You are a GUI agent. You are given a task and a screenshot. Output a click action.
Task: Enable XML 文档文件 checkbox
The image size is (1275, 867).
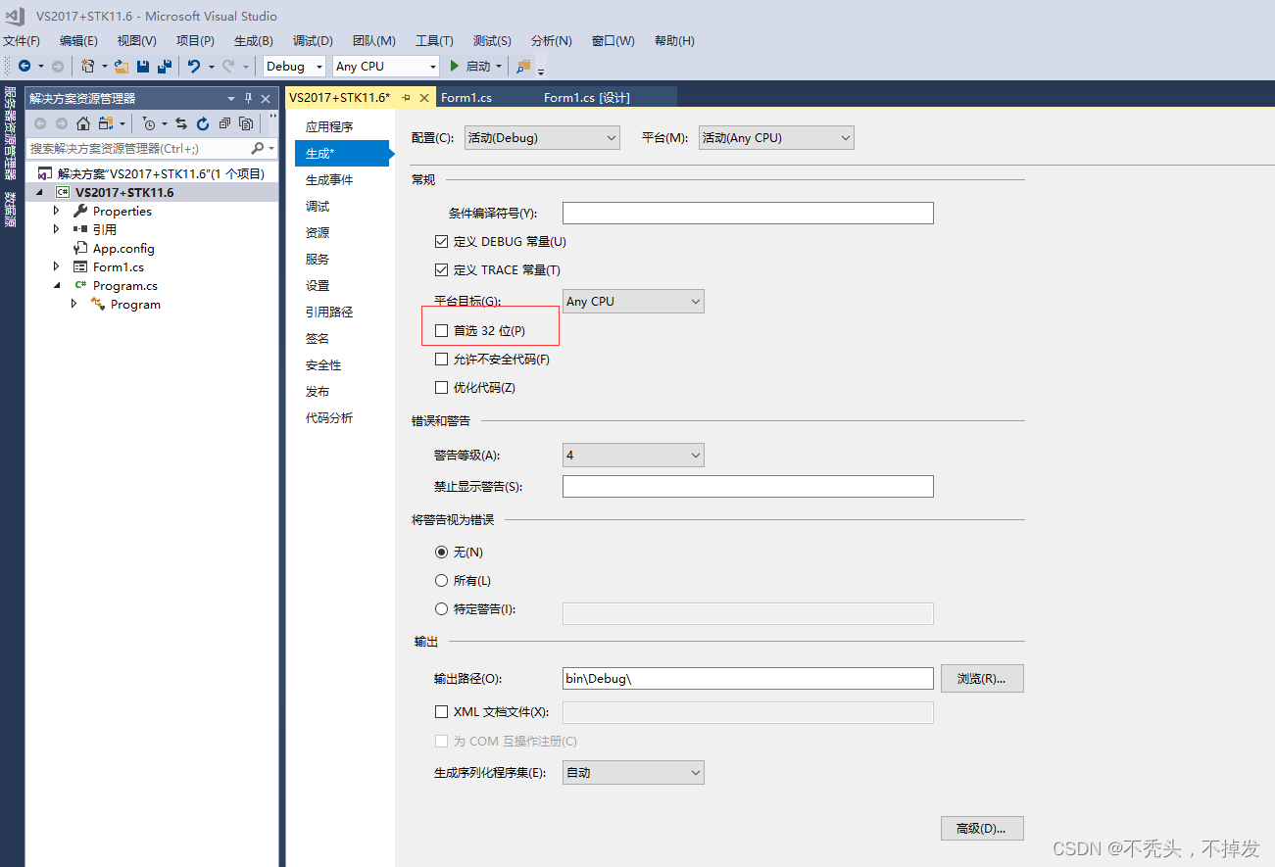click(441, 712)
